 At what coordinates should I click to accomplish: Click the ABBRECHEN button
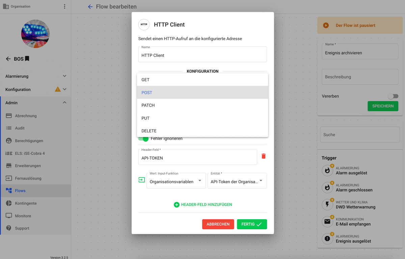tap(218, 224)
